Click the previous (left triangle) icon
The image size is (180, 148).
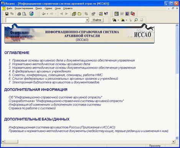tap(61, 14)
